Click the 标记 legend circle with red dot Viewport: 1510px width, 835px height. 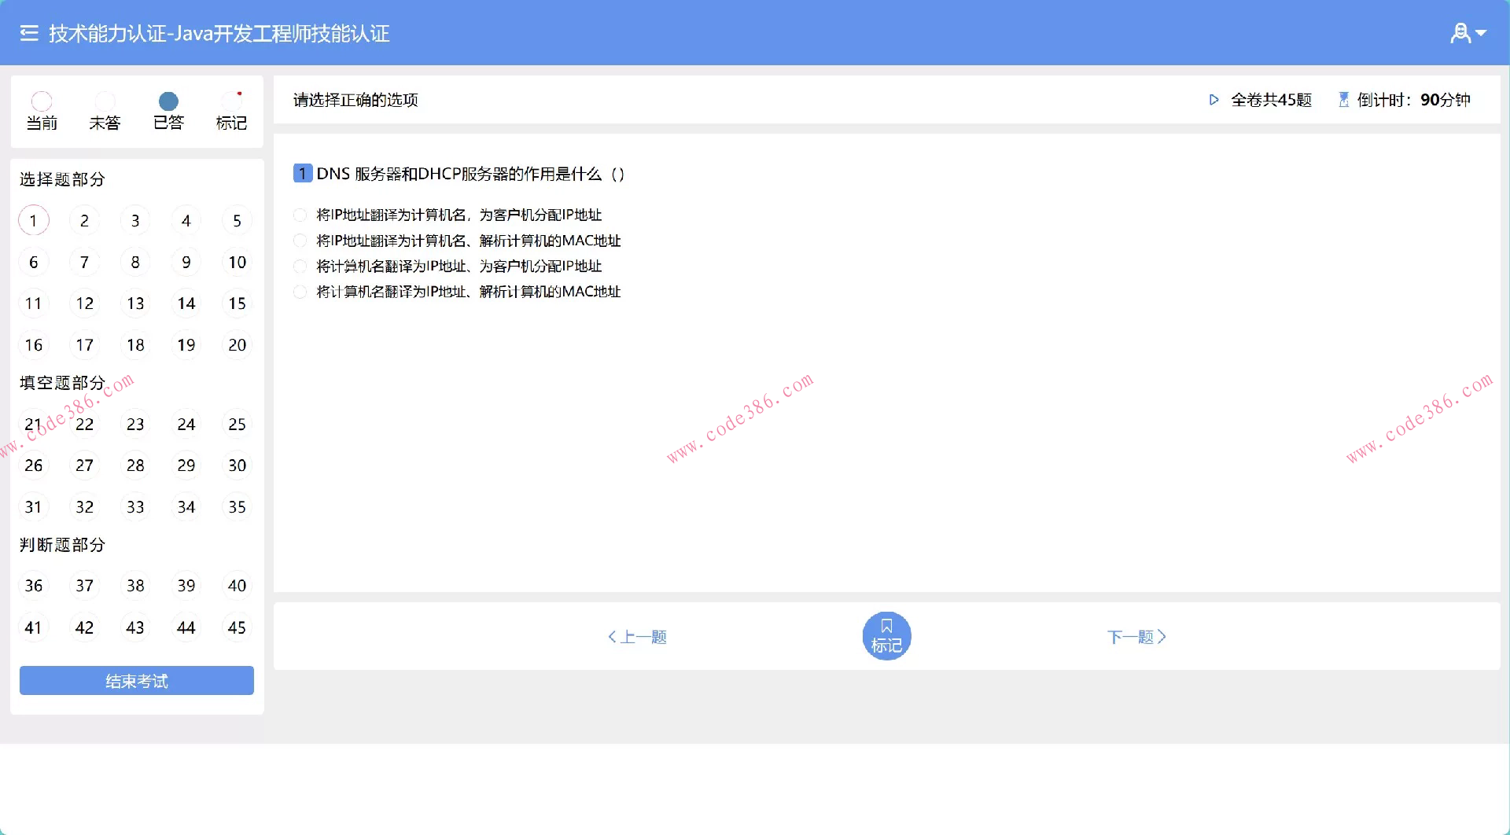(x=231, y=101)
